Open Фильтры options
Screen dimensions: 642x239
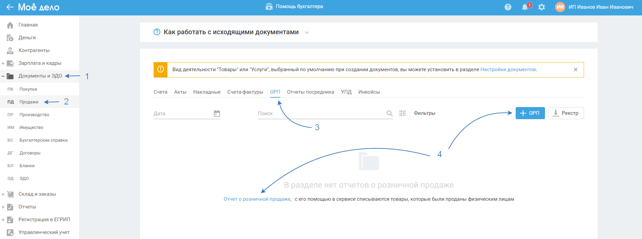424,113
